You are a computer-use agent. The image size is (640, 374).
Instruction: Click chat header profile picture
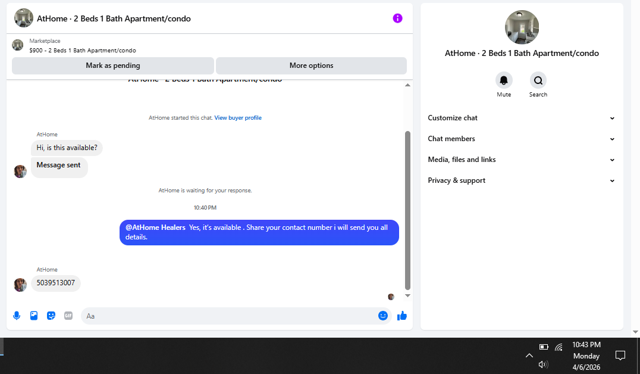pos(24,18)
